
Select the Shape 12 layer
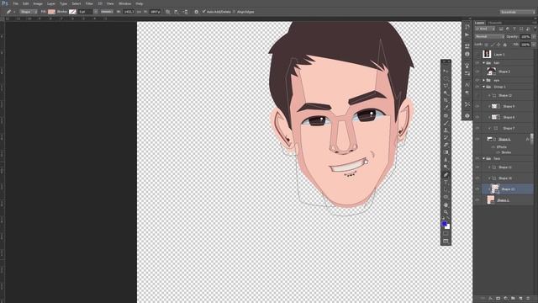504,95
